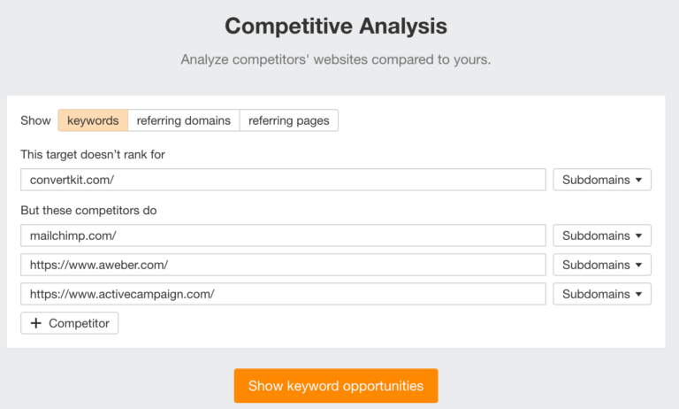Screen dimensions: 679x409
Task: Click the plus icon beside Competitor
Action: 36,323
